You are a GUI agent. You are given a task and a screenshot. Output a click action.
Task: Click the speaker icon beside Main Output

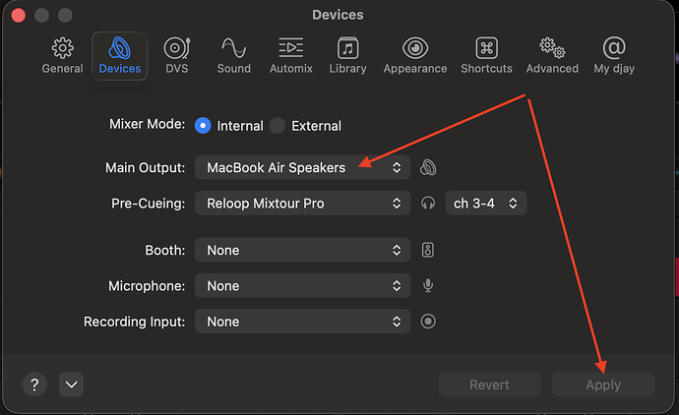428,167
